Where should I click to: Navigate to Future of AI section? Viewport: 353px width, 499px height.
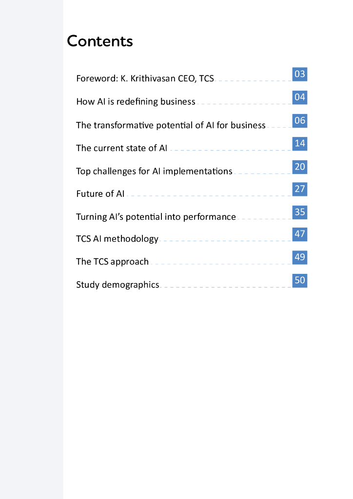coord(100,194)
